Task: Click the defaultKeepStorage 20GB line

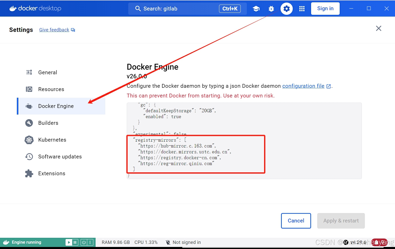Action: [180, 111]
